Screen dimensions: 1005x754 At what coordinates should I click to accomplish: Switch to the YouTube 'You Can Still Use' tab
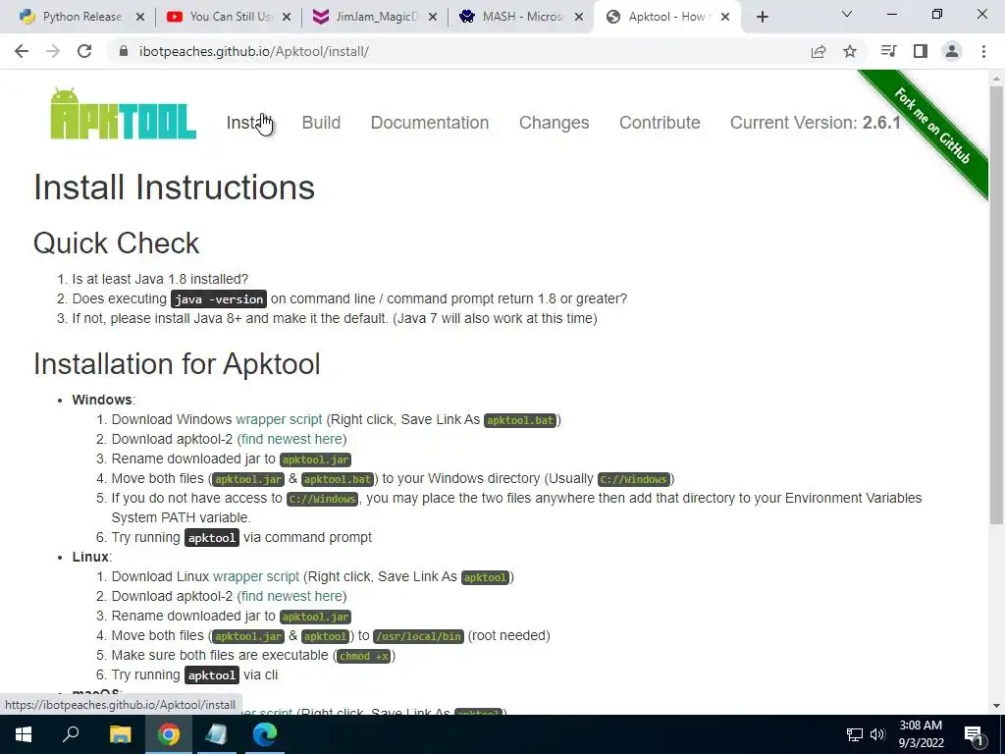(x=228, y=18)
